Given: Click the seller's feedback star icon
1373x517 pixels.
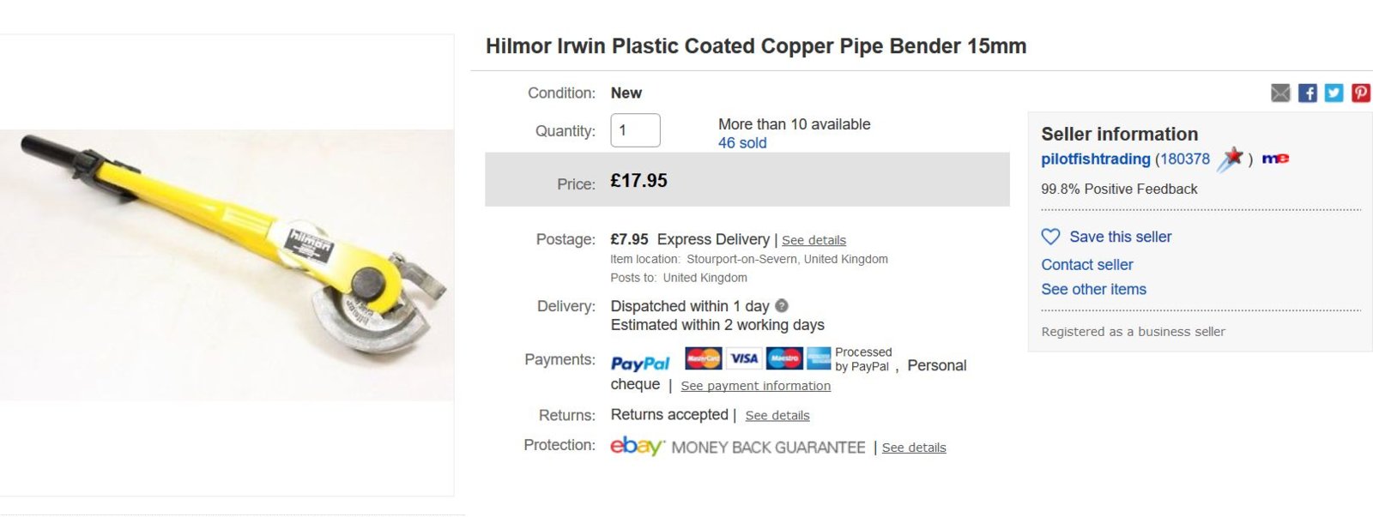Looking at the screenshot, I should (x=1231, y=159).
